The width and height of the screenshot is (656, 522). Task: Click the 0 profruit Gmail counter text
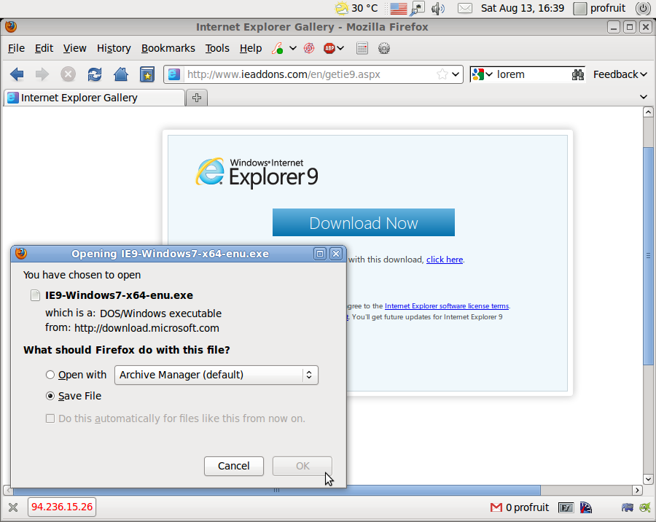(x=527, y=507)
